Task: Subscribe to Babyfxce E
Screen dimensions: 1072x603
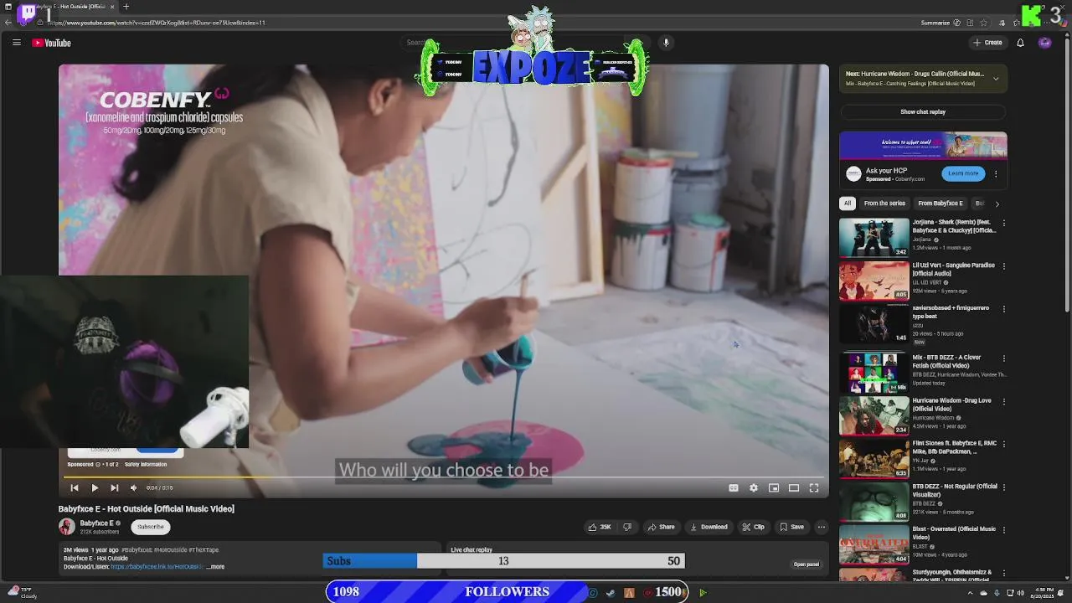Action: pyautogui.click(x=151, y=527)
